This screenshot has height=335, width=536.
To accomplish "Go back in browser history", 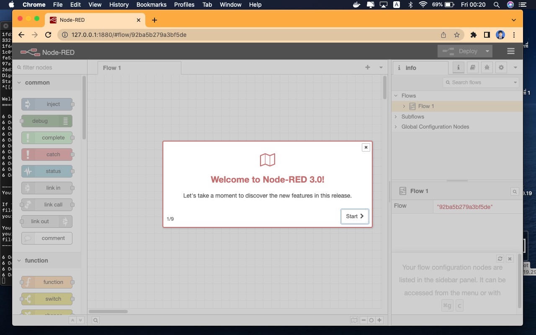I will pyautogui.click(x=21, y=35).
